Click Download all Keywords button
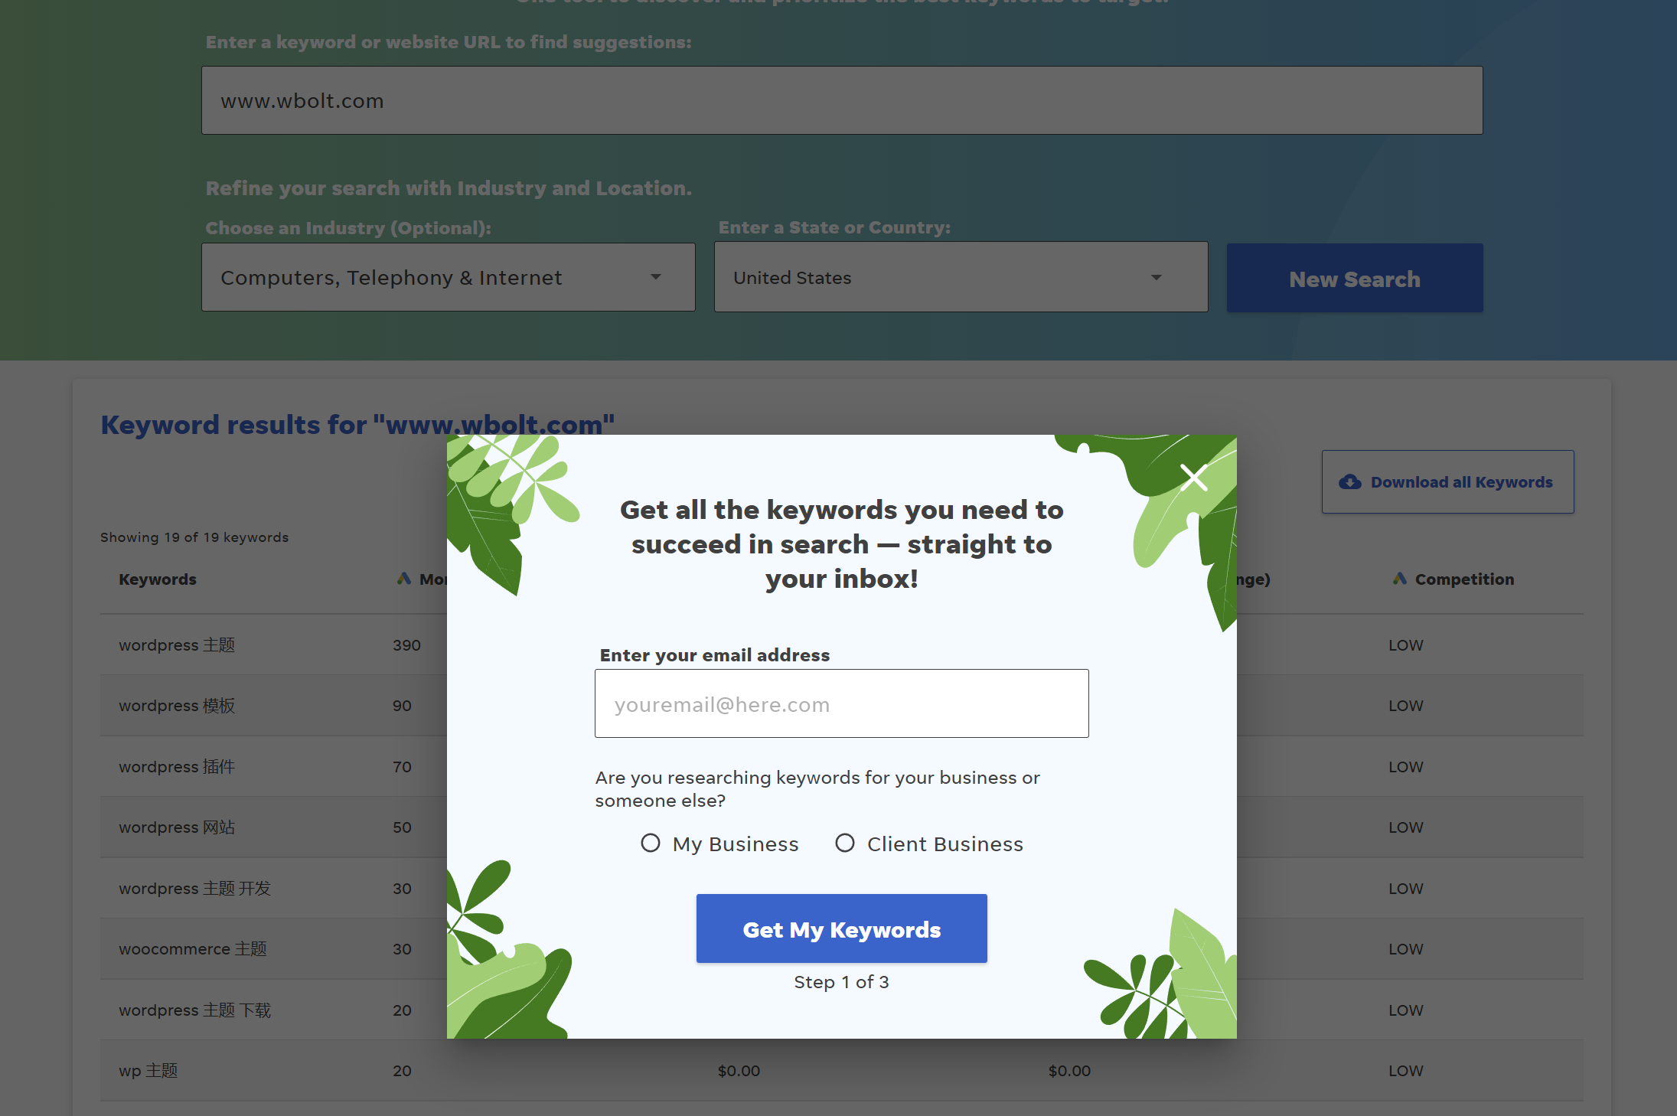The image size is (1677, 1116). 1447,482
